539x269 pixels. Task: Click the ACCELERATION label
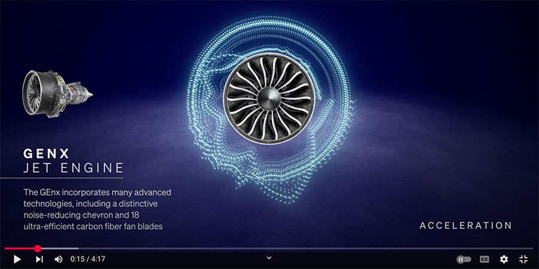(x=466, y=225)
